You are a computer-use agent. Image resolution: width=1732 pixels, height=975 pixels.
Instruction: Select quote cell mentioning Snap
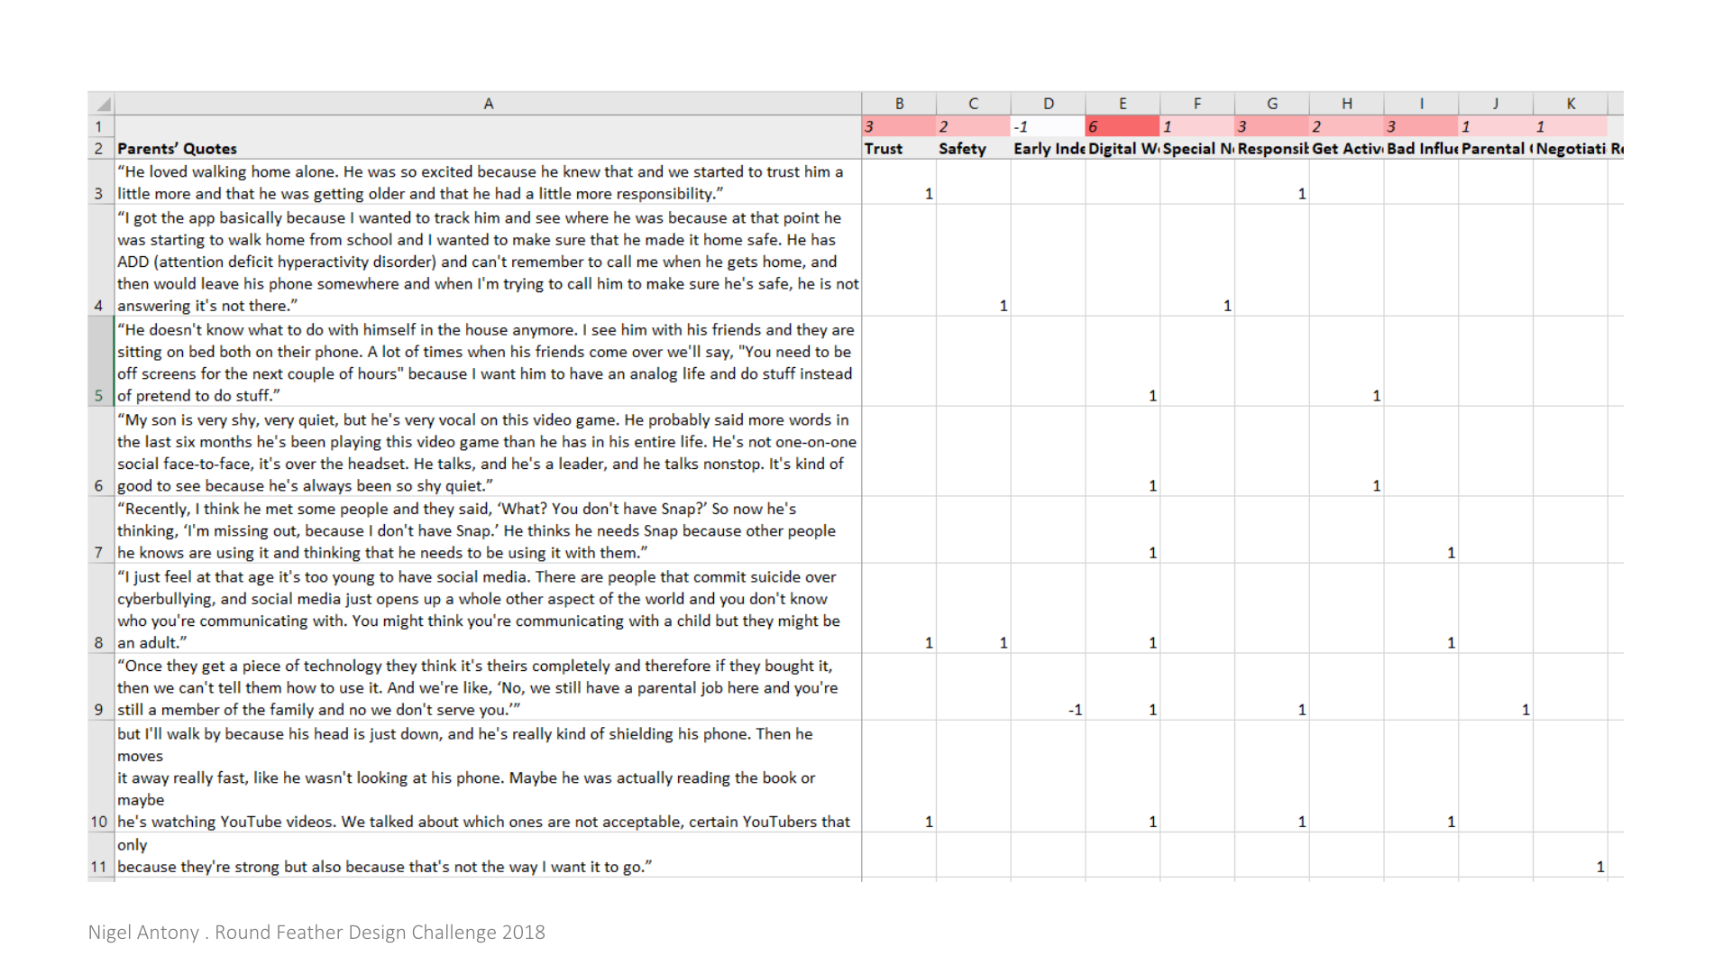coord(488,530)
